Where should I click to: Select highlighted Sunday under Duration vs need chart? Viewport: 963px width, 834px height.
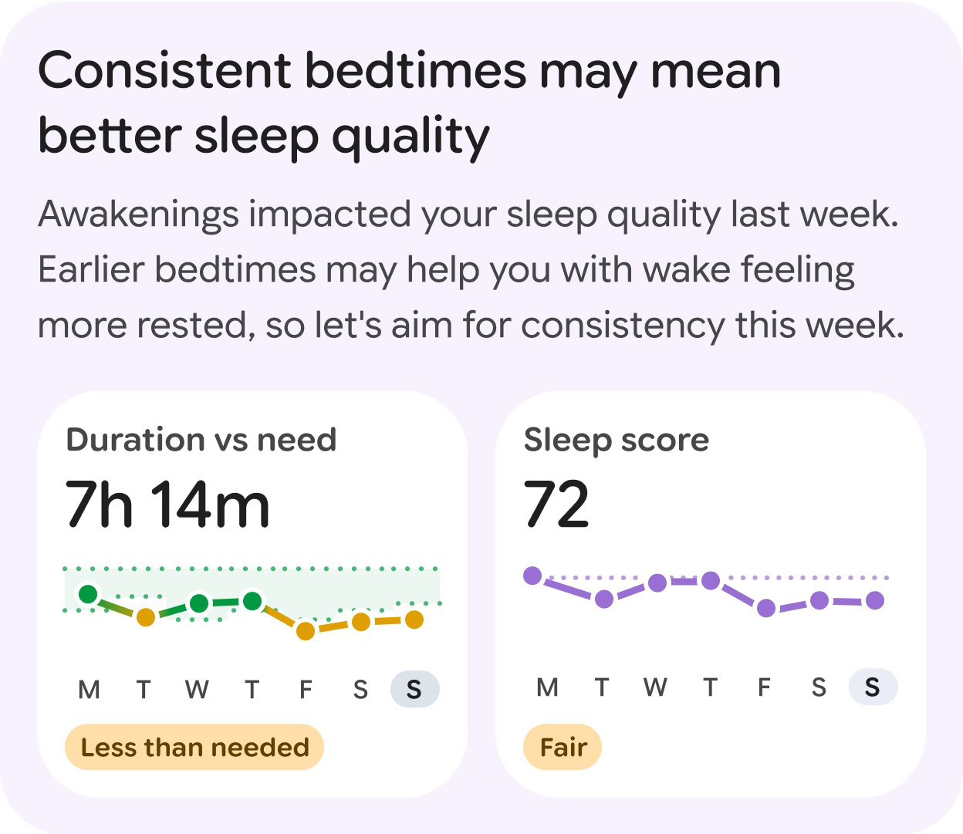[414, 689]
